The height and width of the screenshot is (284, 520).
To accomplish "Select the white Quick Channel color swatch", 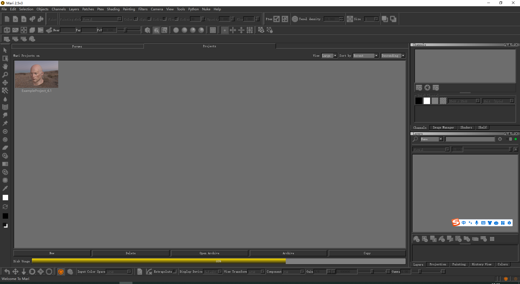I will tap(427, 101).
